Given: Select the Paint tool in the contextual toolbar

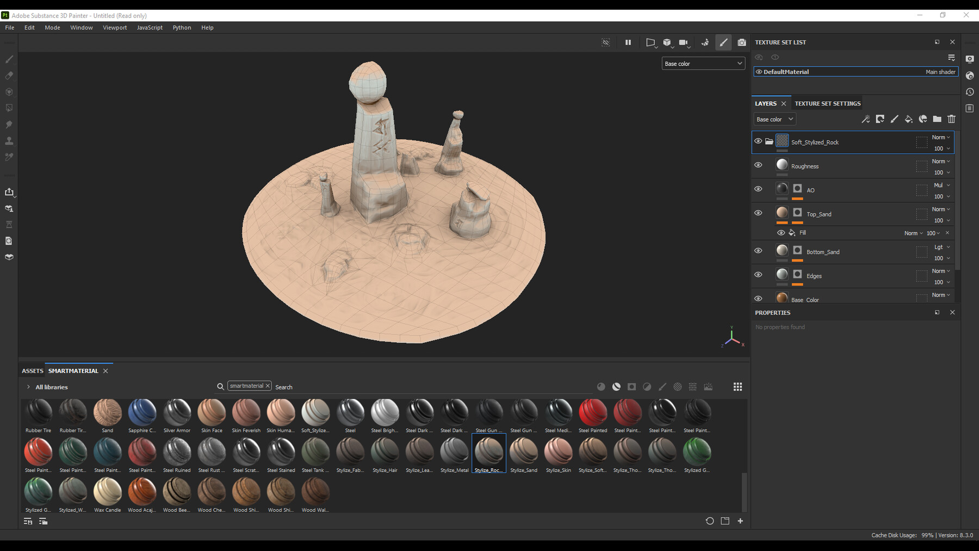Looking at the screenshot, I should click(723, 42).
